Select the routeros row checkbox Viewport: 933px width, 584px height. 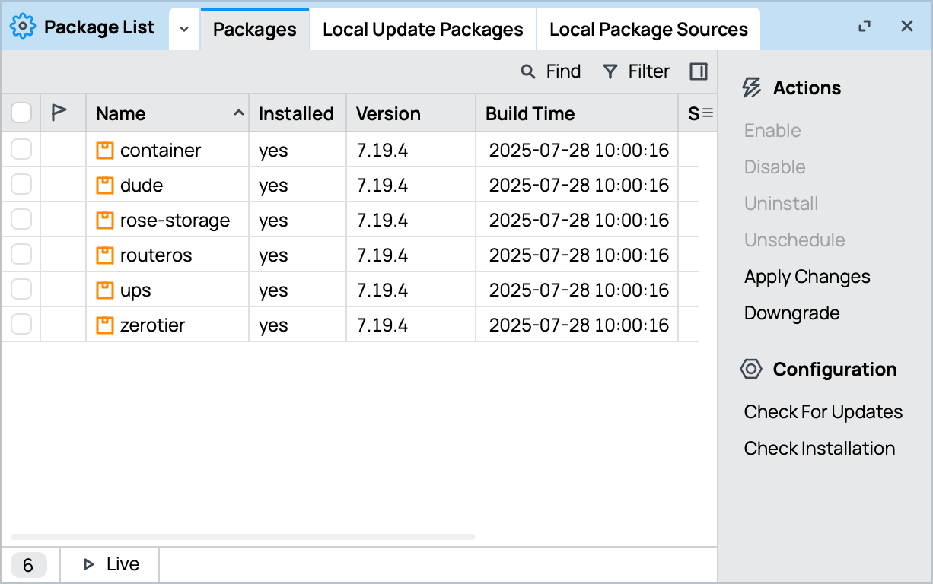21,255
